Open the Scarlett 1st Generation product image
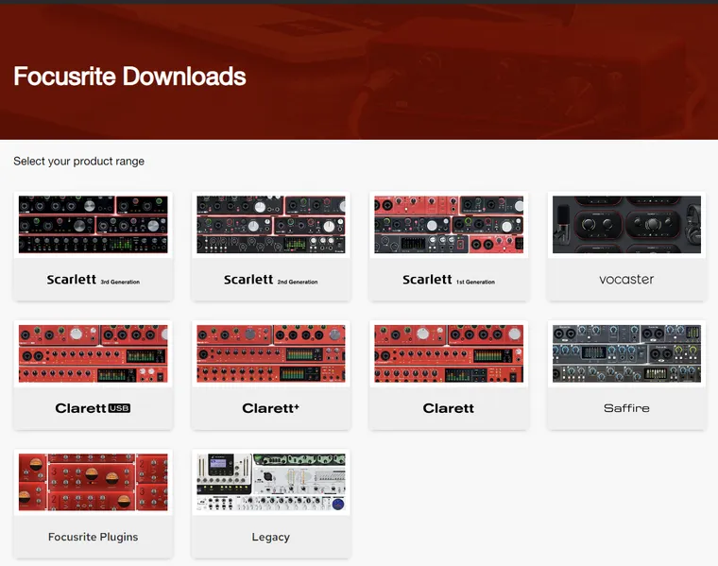Viewport: 718px width, 566px height. pos(449,224)
